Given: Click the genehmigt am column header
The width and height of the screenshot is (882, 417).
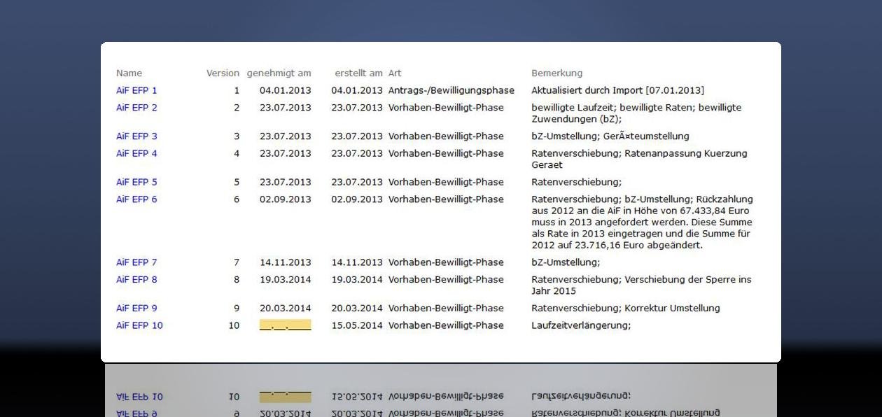Looking at the screenshot, I should (279, 73).
